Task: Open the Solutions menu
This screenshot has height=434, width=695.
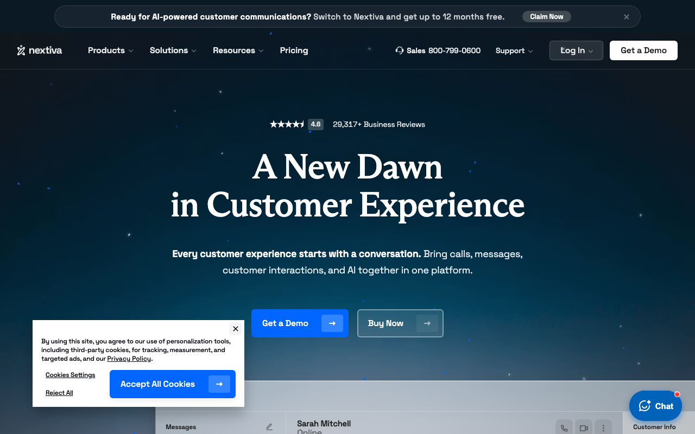Action: click(173, 50)
